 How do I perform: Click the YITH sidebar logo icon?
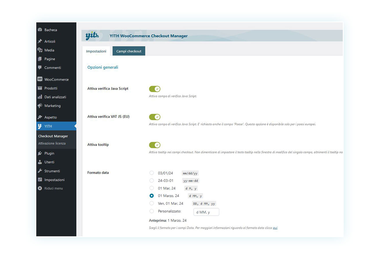click(x=40, y=126)
